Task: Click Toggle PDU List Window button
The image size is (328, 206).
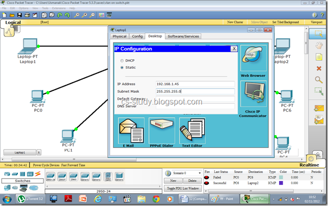Action: 183,189
